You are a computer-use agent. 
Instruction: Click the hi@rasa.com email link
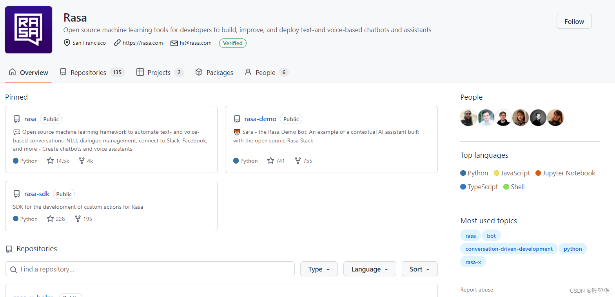click(x=196, y=43)
